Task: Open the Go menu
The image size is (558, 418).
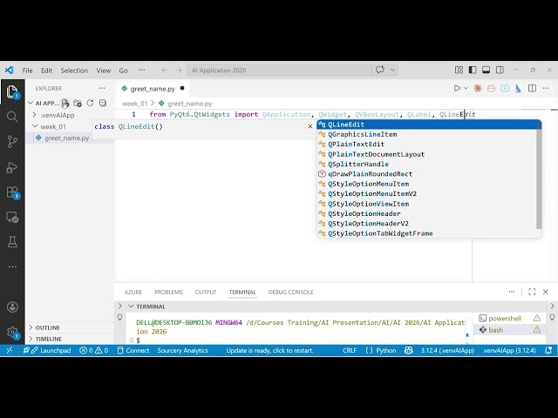Action: coord(123,71)
